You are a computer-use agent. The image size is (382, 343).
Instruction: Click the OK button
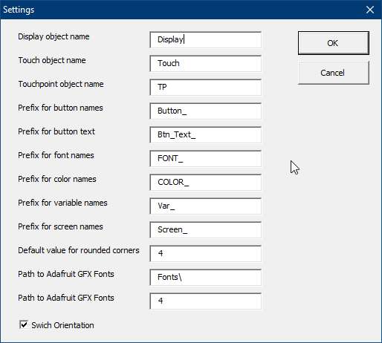pos(334,43)
